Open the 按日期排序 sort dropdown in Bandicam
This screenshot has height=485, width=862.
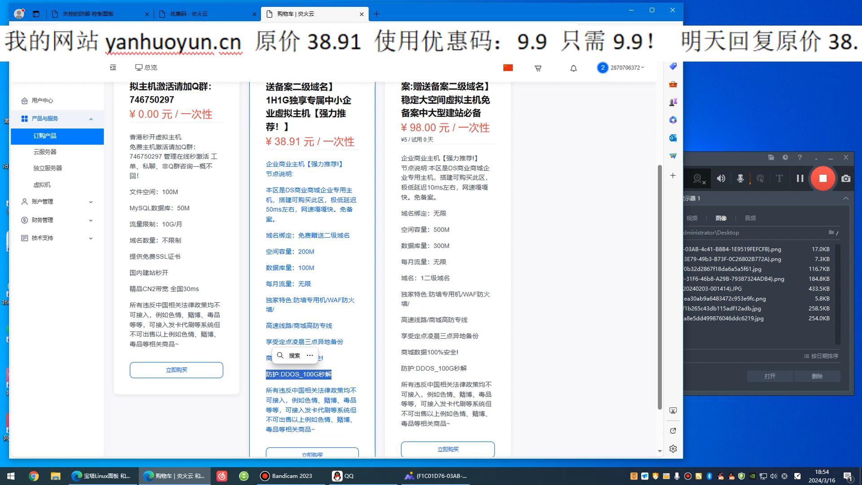tap(821, 356)
